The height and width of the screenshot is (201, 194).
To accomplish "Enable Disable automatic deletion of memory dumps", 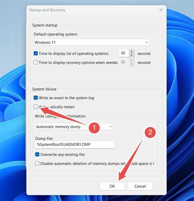I will 37,163.
